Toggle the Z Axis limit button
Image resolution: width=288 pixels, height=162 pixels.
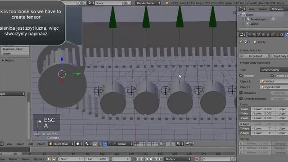pos(244,118)
